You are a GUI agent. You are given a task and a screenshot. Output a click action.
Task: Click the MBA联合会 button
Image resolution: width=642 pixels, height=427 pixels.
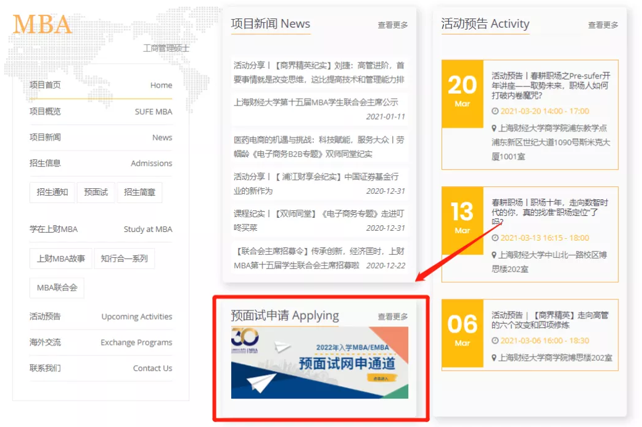[x=57, y=288]
